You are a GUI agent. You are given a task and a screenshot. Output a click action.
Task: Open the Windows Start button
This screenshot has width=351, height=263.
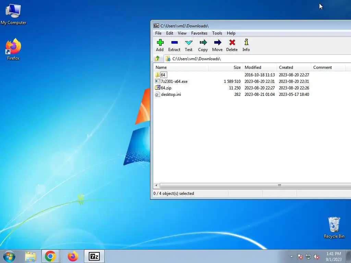click(9, 256)
